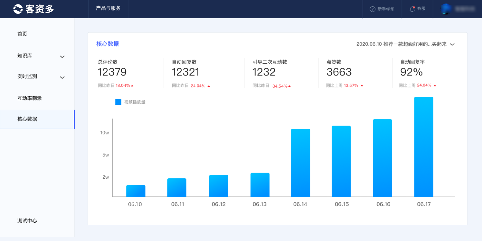Go to 首页 in the sidebar
Image resolution: width=482 pixels, height=241 pixels.
click(22, 34)
